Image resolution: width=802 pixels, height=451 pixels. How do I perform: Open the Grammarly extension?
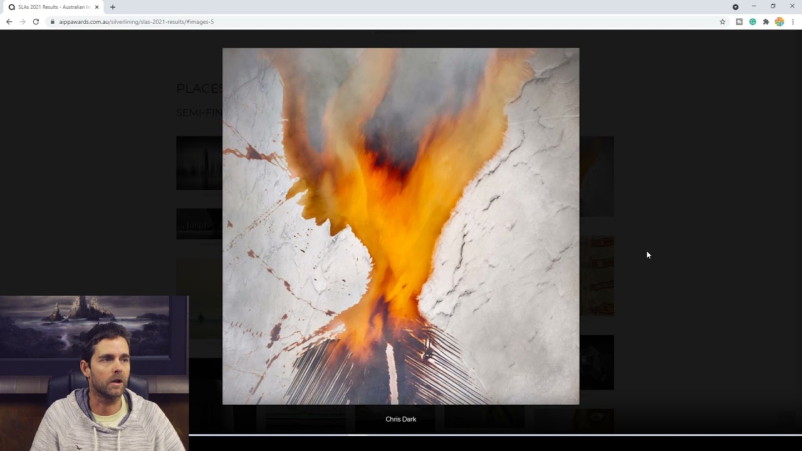click(x=753, y=21)
